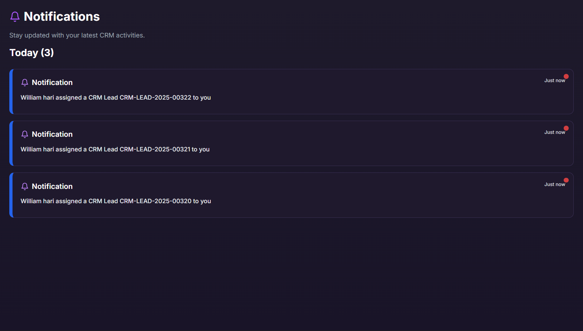Image resolution: width=583 pixels, height=331 pixels.
Task: Click the bell icon on the CRM-LEAD-2025-00321 notification
Action: coord(25,134)
